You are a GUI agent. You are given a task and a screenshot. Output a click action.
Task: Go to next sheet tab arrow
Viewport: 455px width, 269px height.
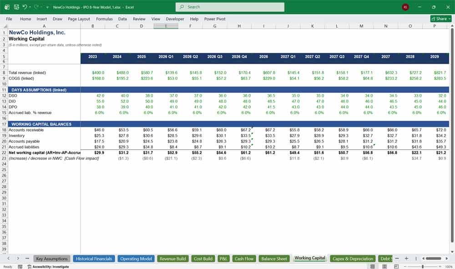tap(18, 258)
